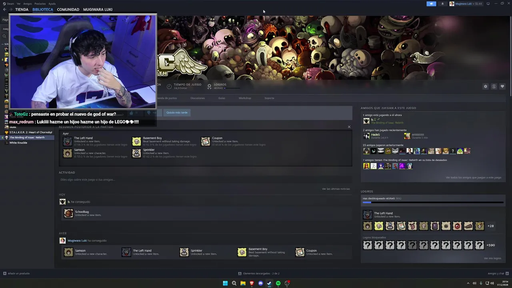Screen dimensions: 512x288
Task: Open the TIEMPO DE JUEGO clock icon
Action: click(169, 86)
